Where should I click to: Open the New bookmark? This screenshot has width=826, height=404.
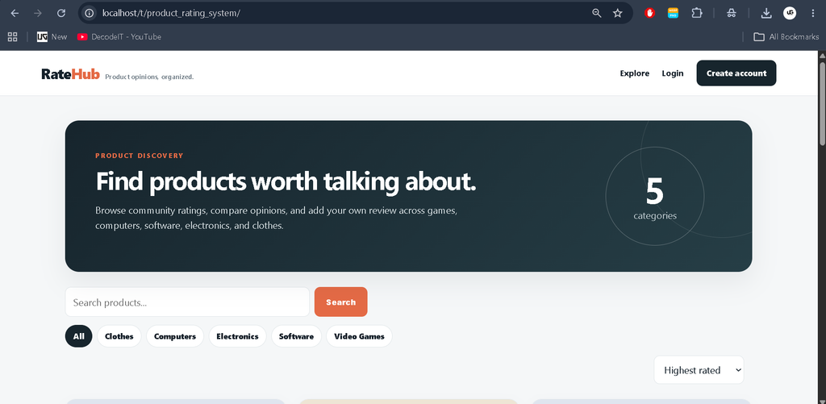(52, 37)
